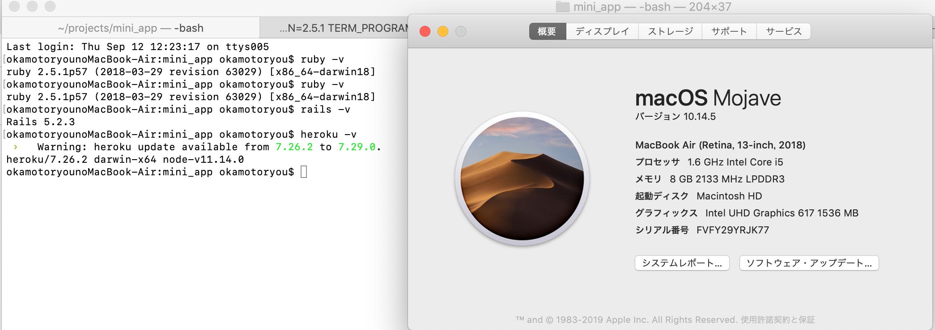Click the Terminal cursor at the last prompt
This screenshot has height=330, width=935.
coord(304,172)
